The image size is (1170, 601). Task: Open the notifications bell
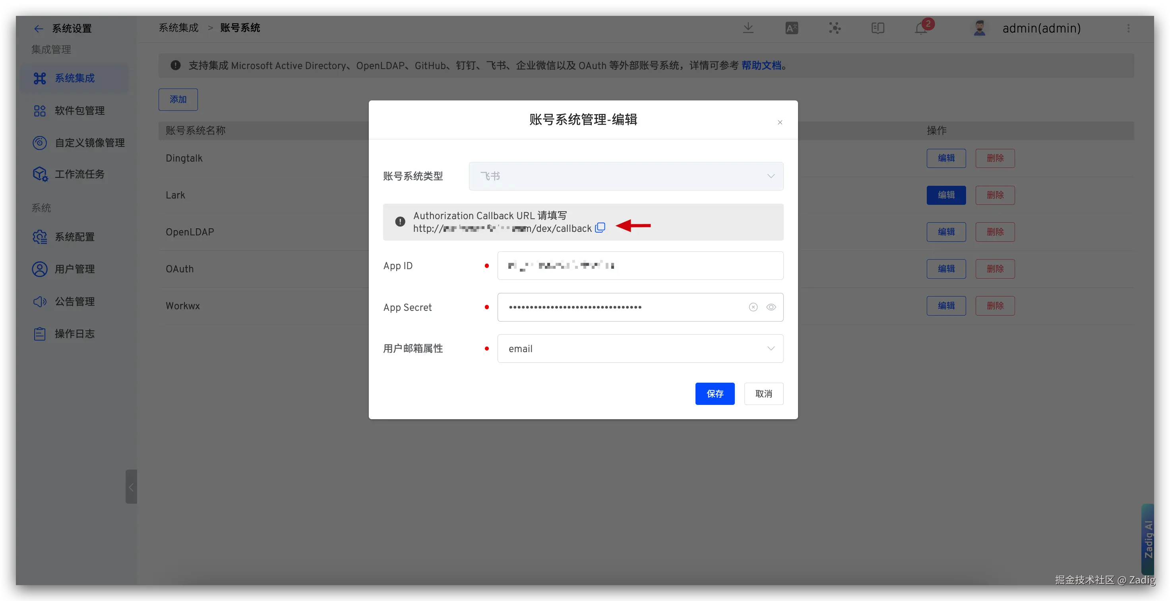coord(921,29)
